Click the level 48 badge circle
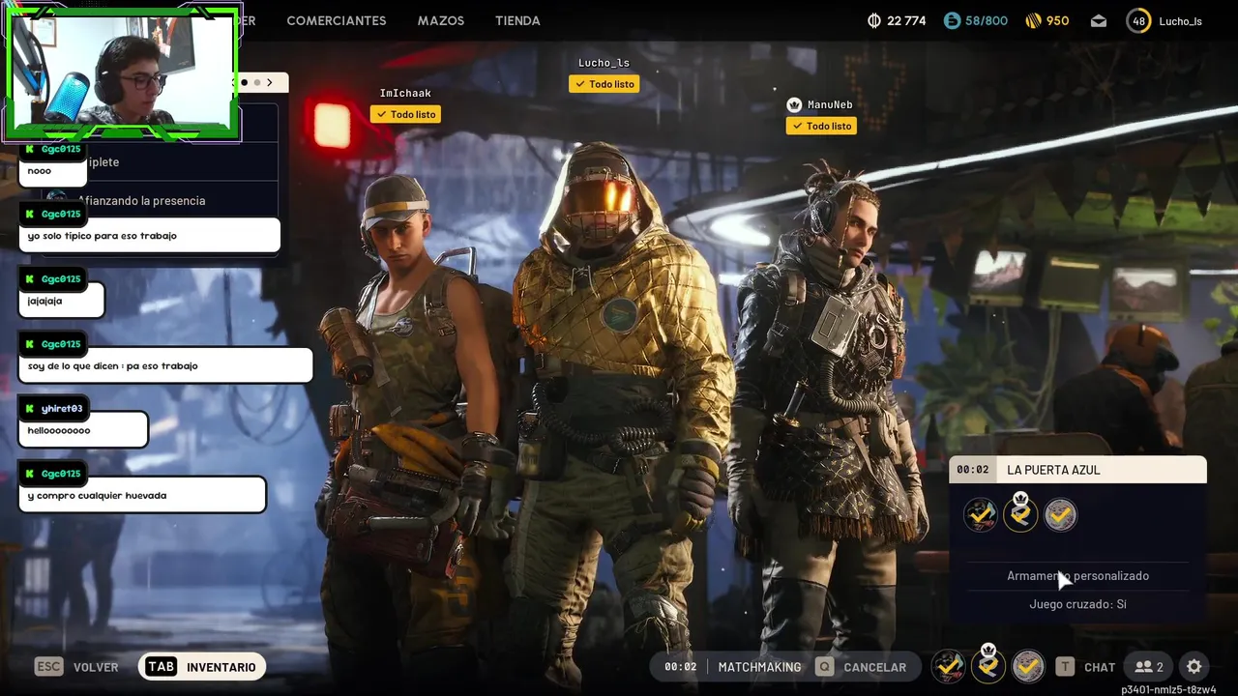The height and width of the screenshot is (696, 1238). (1138, 20)
